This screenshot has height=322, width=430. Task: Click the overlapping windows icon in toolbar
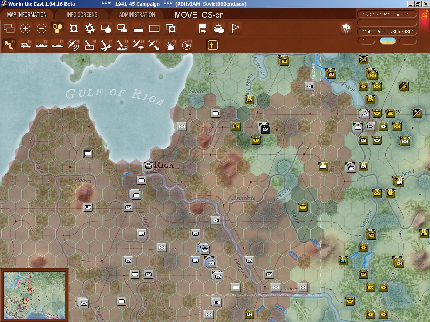(x=9, y=29)
